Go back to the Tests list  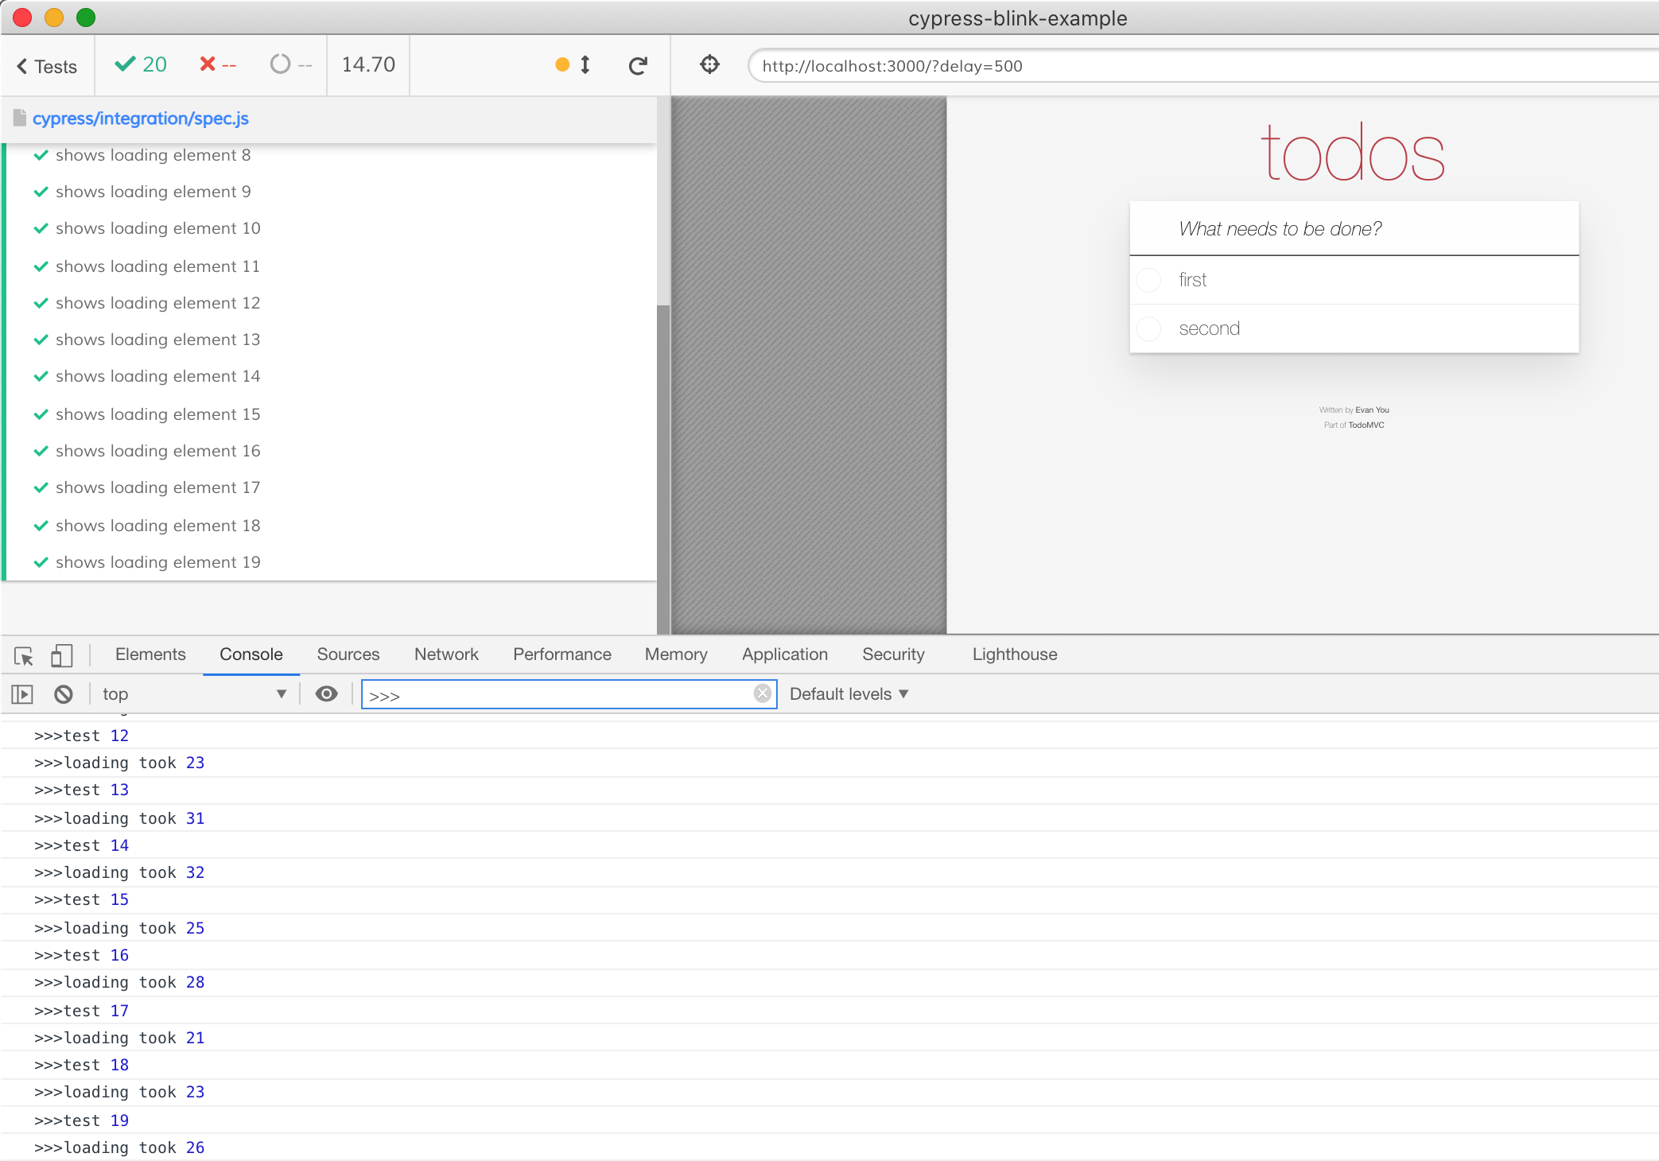[x=47, y=67]
